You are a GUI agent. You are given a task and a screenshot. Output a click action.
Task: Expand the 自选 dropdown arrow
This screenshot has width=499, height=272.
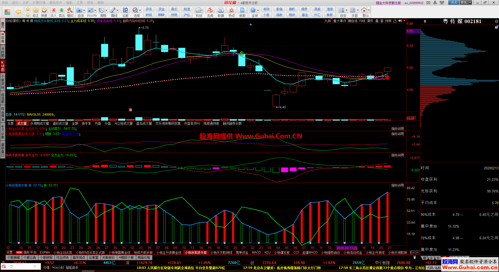point(84,10)
